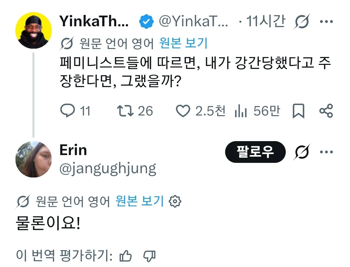The height and width of the screenshot is (267, 350).
Task: Rate translation with thumbs up
Action: [126, 256]
